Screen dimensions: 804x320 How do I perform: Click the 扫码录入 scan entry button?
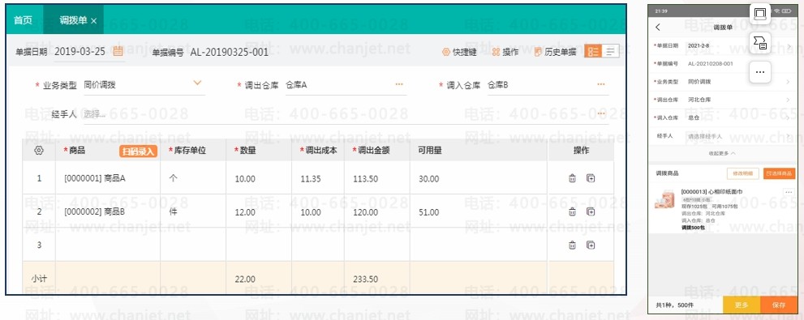tap(138, 151)
